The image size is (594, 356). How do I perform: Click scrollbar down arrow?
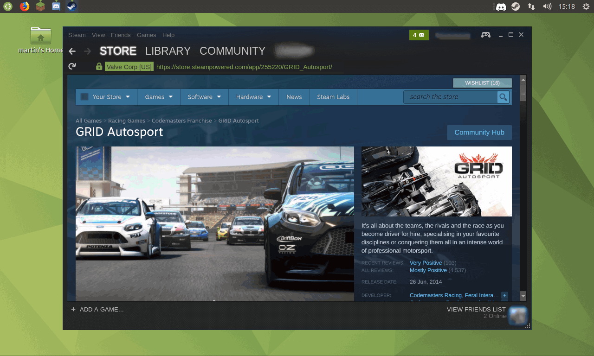pyautogui.click(x=523, y=296)
